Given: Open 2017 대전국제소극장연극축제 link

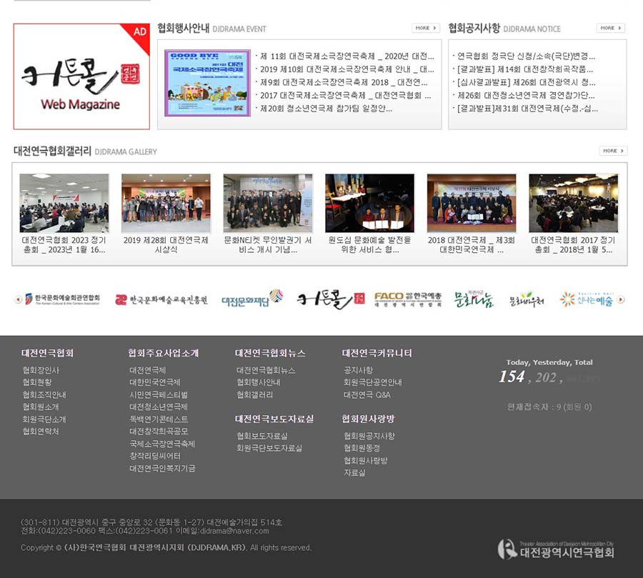Looking at the screenshot, I should point(345,95).
